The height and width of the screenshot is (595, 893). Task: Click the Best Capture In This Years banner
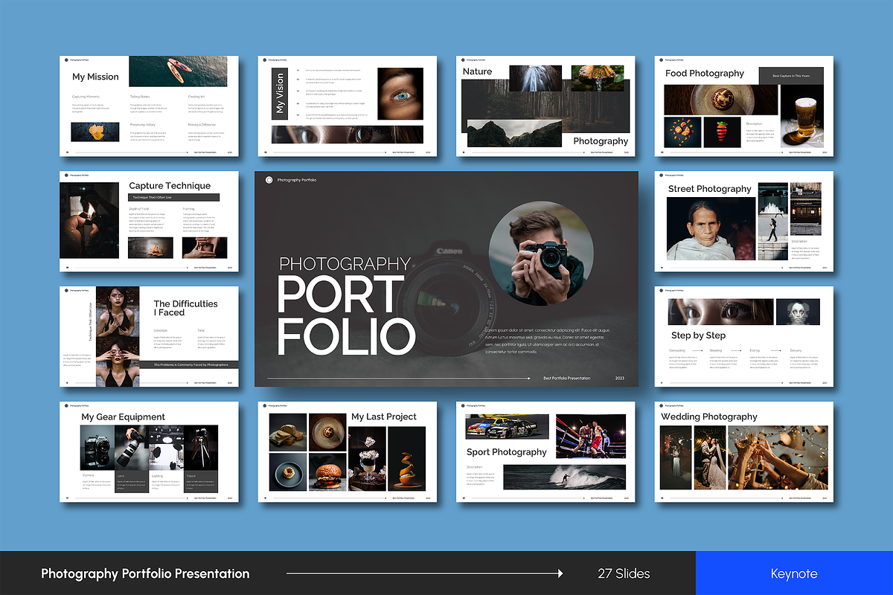pos(790,76)
